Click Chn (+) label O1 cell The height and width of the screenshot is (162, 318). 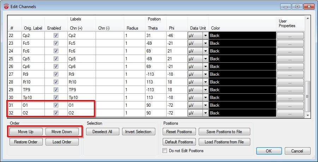click(x=82, y=105)
